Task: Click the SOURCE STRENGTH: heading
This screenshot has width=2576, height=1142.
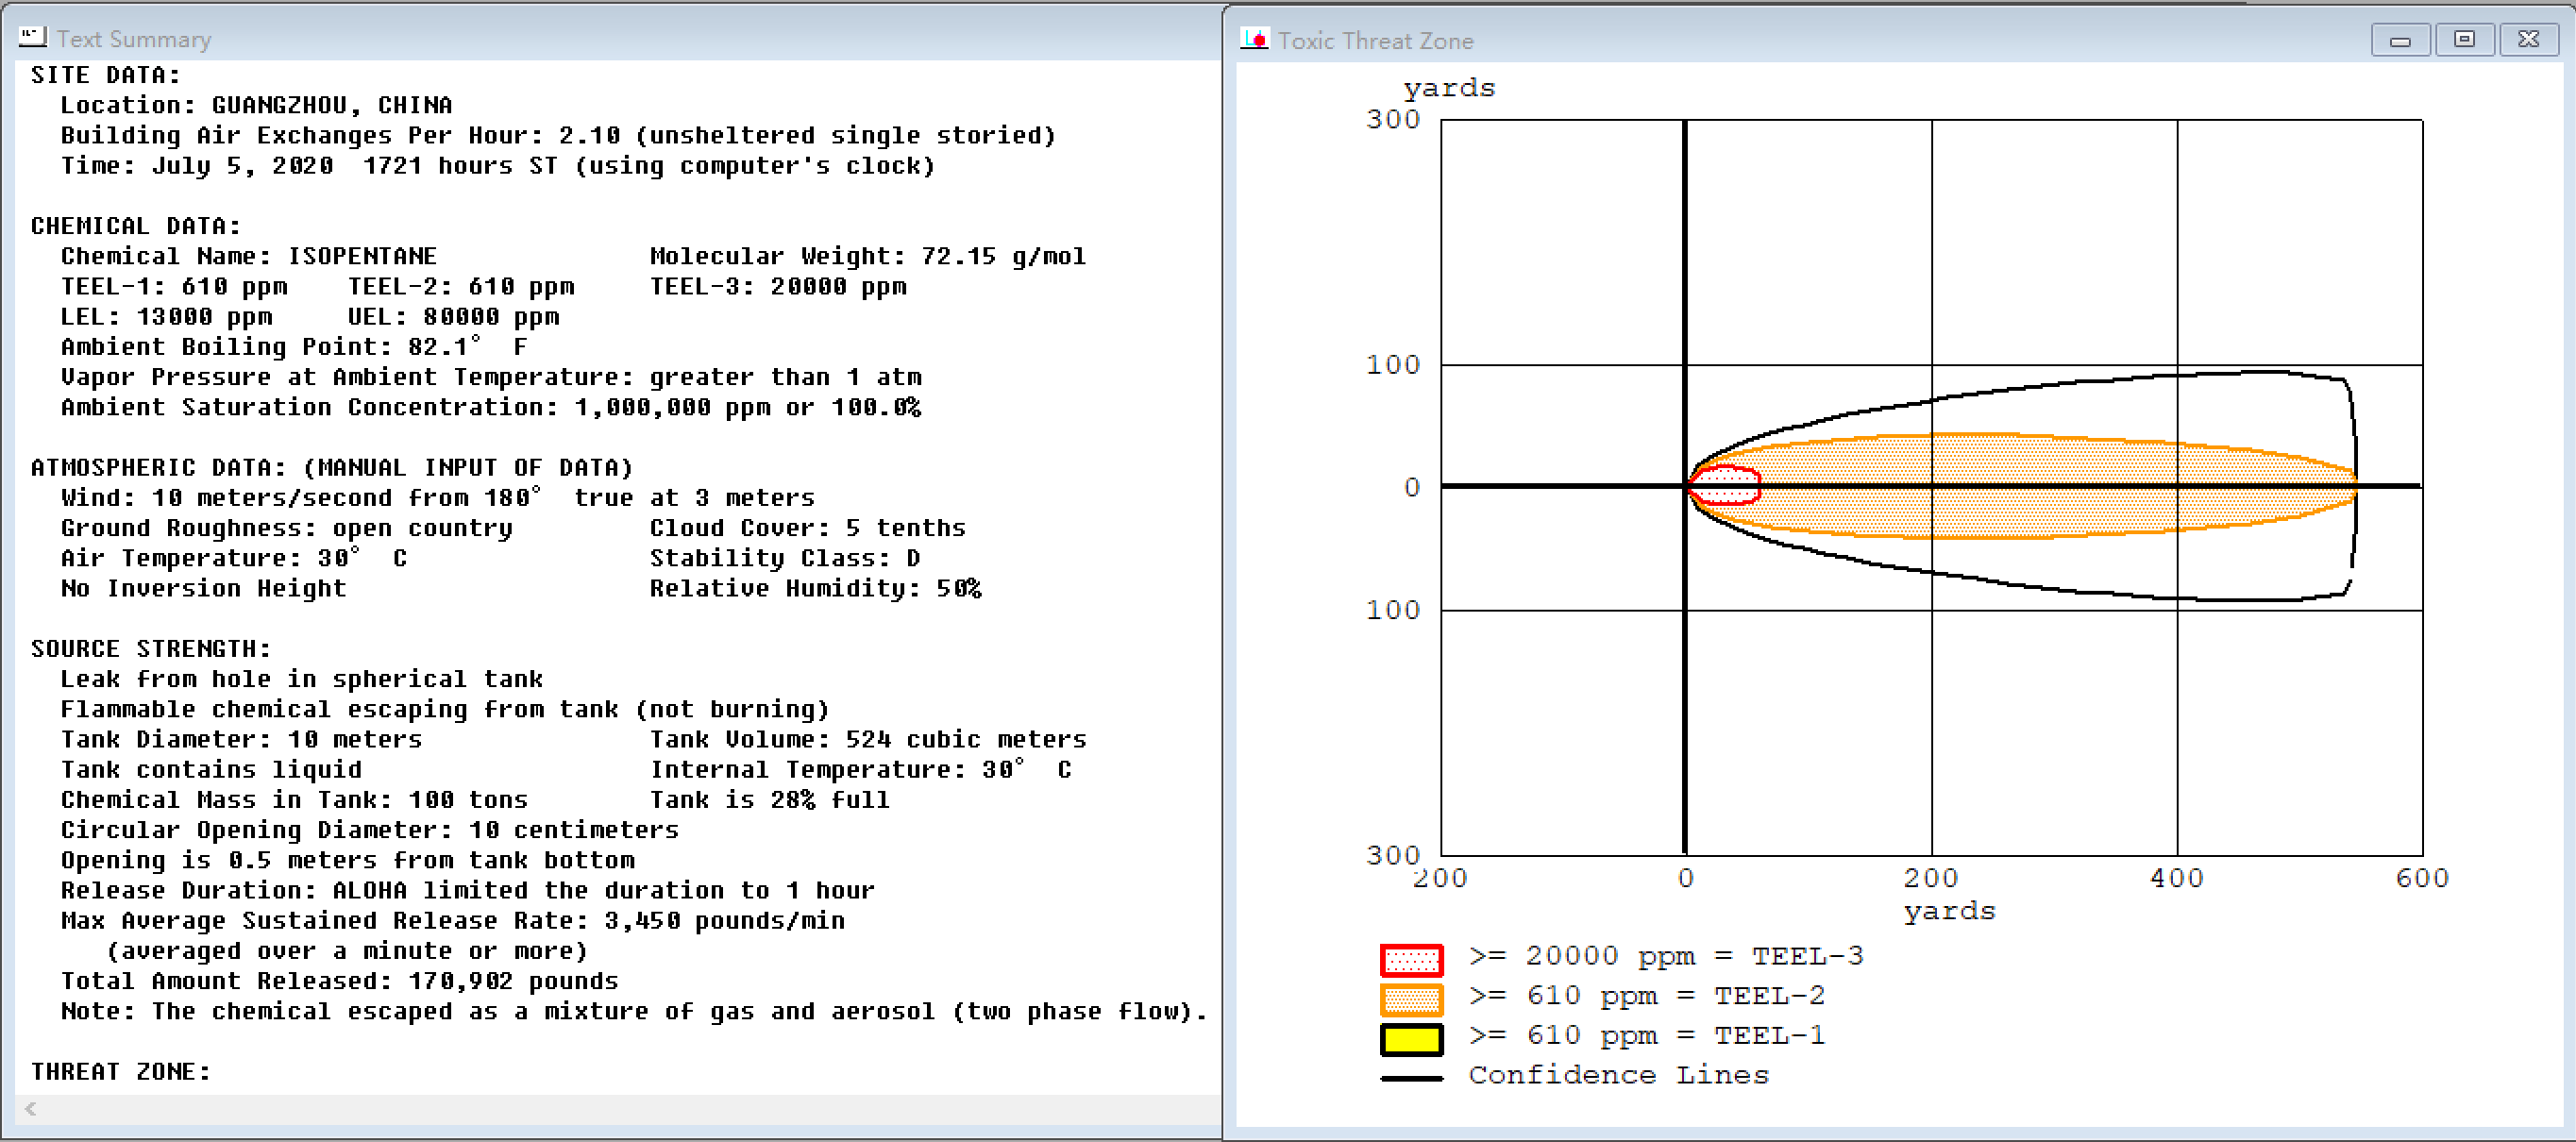Action: pos(150,648)
